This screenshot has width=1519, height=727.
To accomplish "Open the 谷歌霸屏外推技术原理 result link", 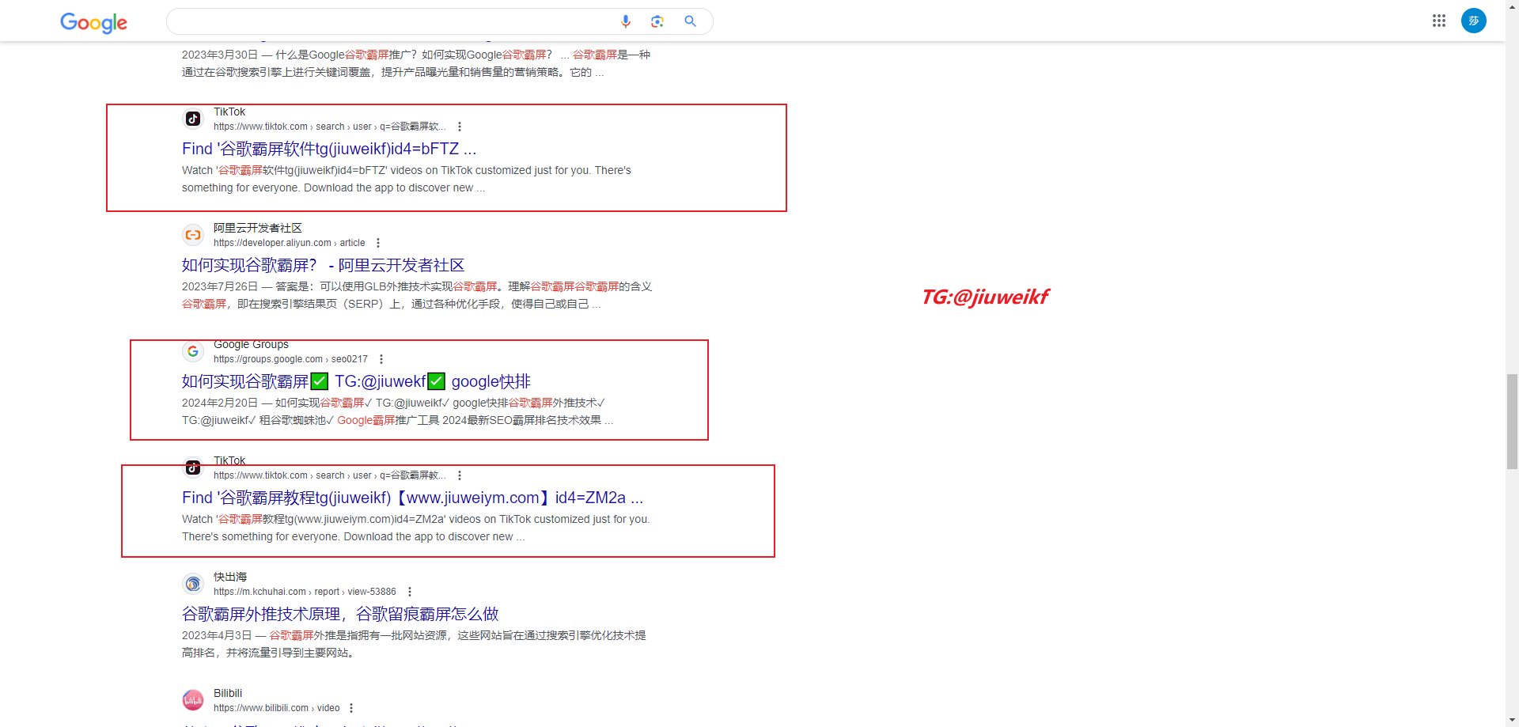I will [340, 614].
